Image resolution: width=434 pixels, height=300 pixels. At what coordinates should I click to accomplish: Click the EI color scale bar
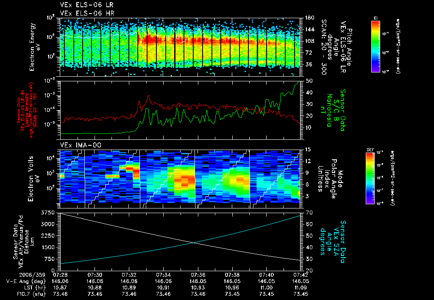pos(376,46)
